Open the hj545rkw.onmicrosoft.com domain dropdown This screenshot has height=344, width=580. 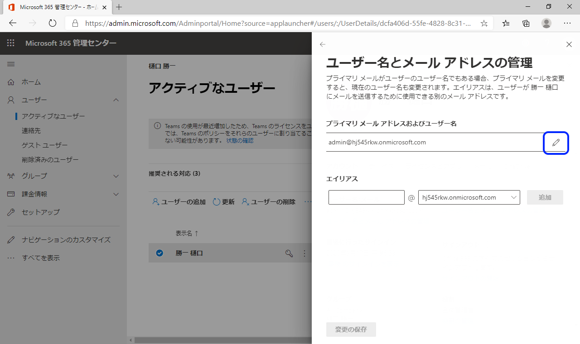[x=469, y=197]
